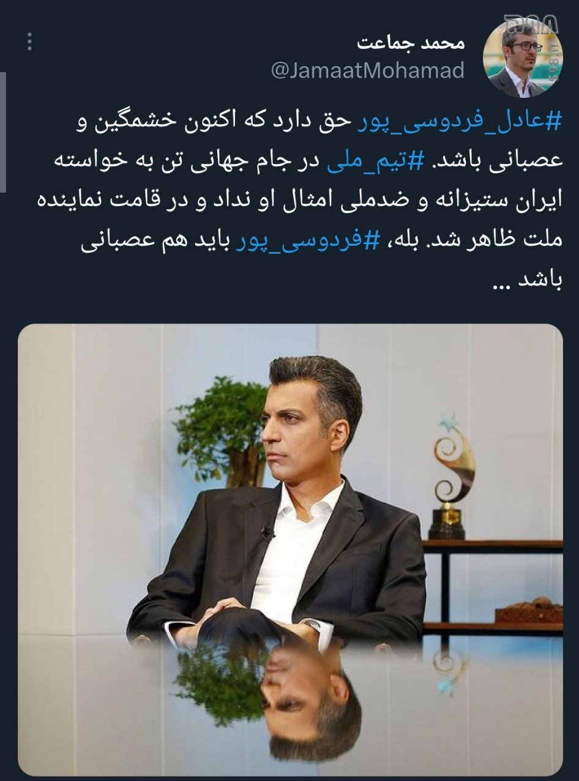Open محمد جماعت's profile avatar
This screenshot has height=781, width=579.
tap(523, 57)
